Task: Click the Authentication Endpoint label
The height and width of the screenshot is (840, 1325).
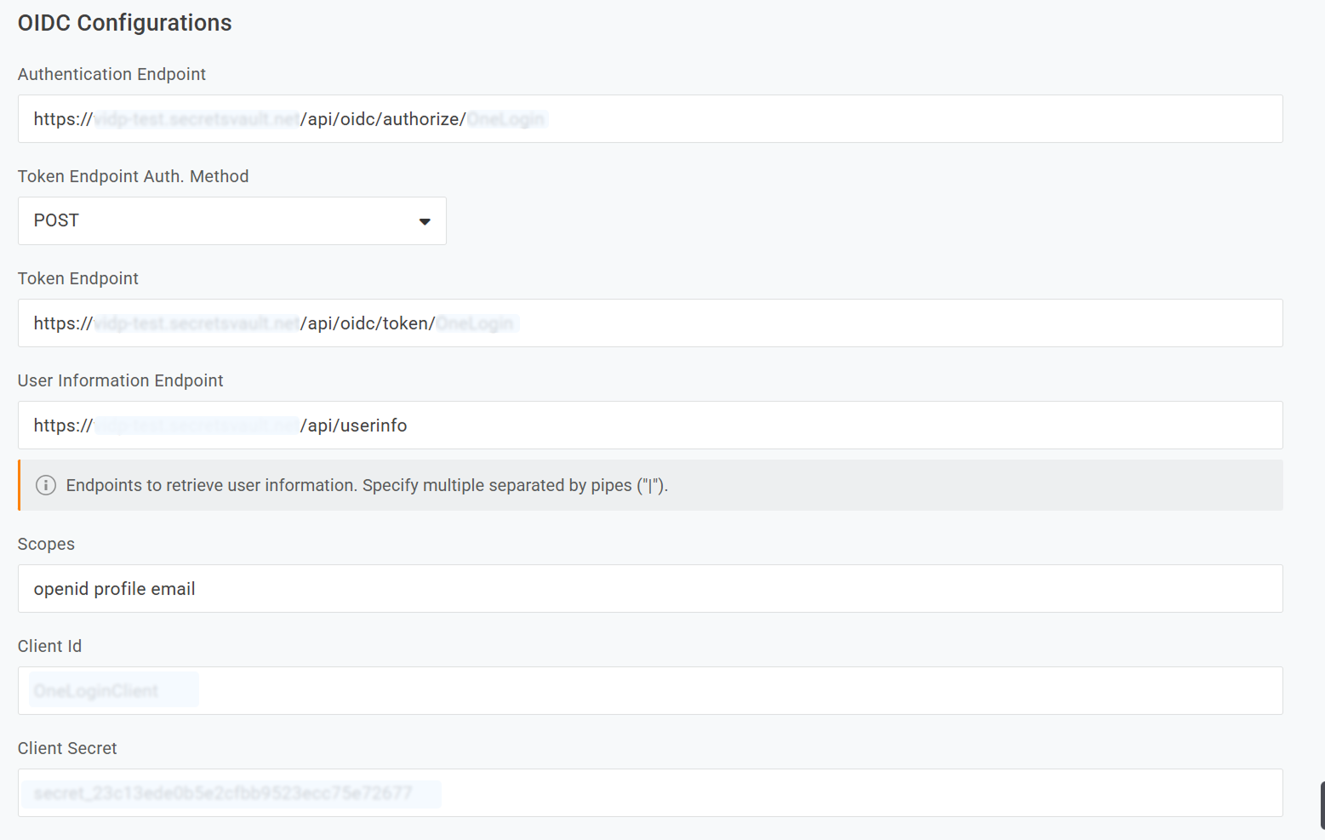Action: [111, 74]
